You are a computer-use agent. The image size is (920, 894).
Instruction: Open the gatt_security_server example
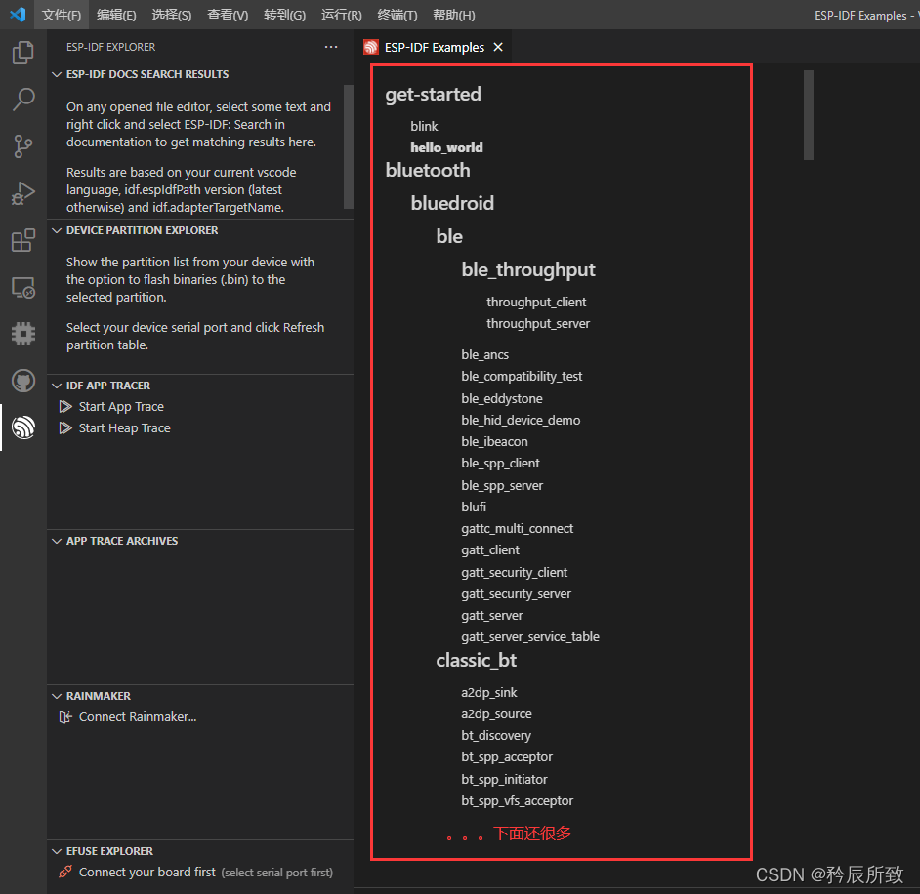[x=516, y=593]
